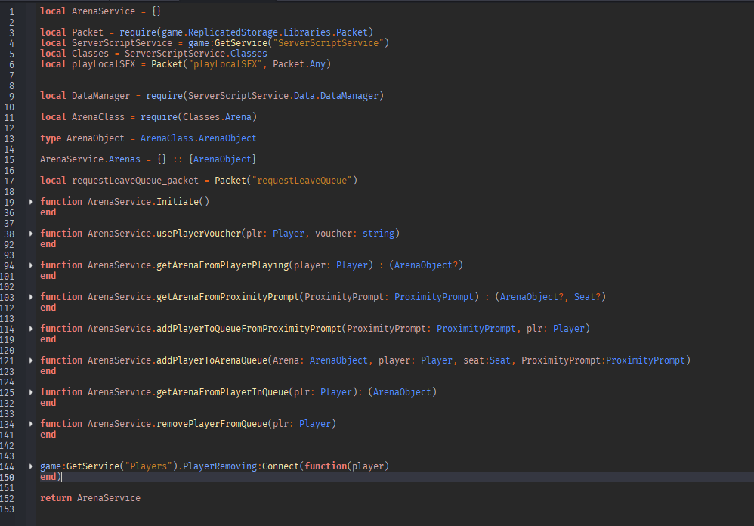Click 'seat:Seat' parameter on line 121
Screen dimensions: 754x526
pyautogui.click(x=487, y=360)
